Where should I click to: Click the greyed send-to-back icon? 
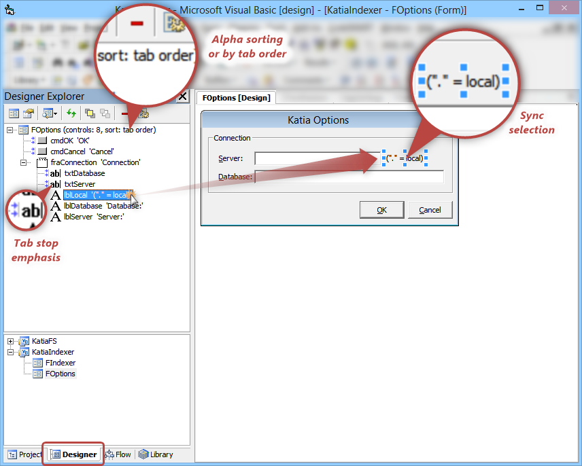pyautogui.click(x=105, y=113)
